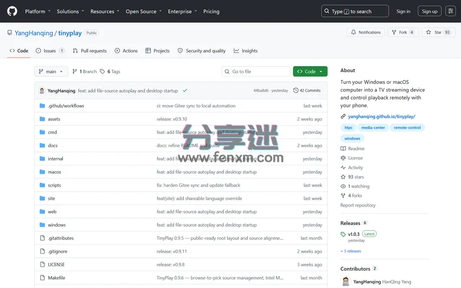
Task: Click the remote-control topic tag
Action: coord(407,127)
